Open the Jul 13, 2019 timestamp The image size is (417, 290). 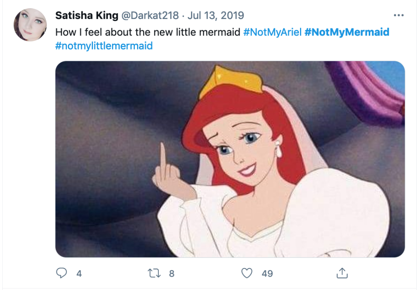[x=216, y=15]
